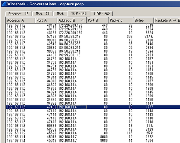Select row with Port A 39380
The image size is (180, 143).
(x=93, y=48)
